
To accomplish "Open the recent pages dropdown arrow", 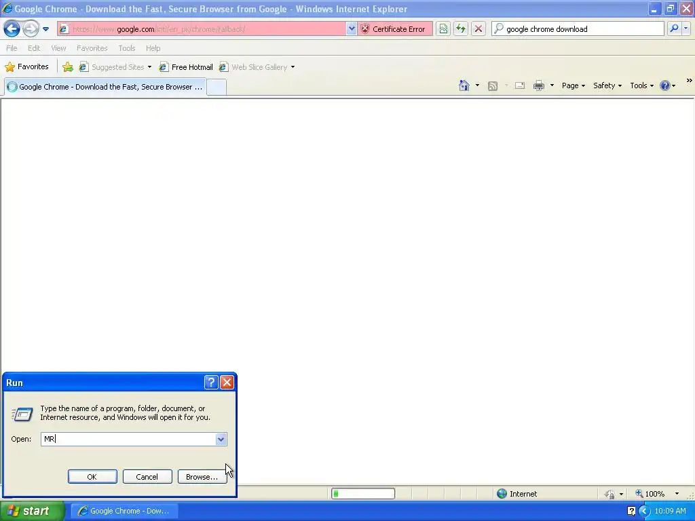I will coord(45,29).
